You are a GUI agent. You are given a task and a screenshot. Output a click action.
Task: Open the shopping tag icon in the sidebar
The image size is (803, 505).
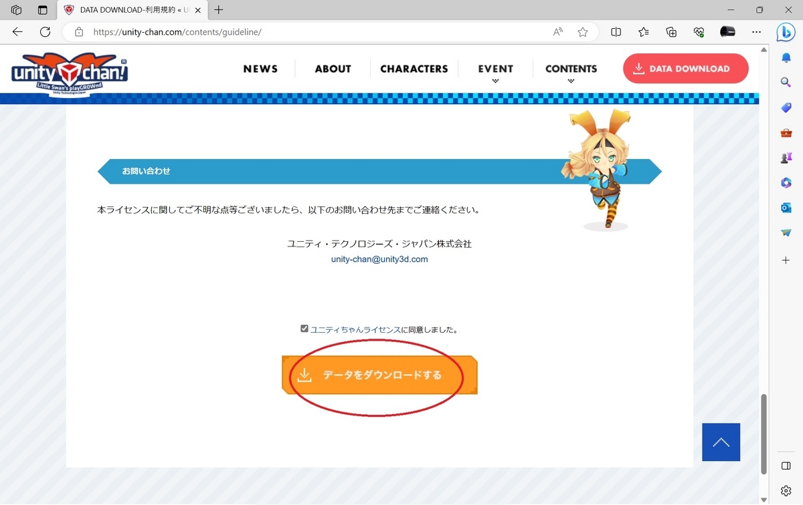click(786, 108)
